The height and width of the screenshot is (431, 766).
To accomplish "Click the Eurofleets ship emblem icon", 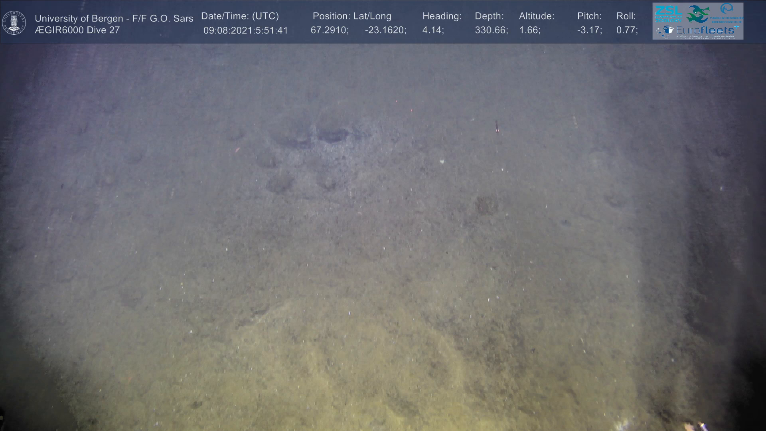I will tap(667, 30).
